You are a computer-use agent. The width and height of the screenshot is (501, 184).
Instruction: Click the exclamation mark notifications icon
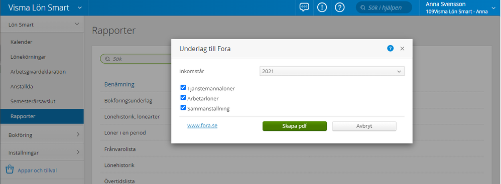click(322, 8)
